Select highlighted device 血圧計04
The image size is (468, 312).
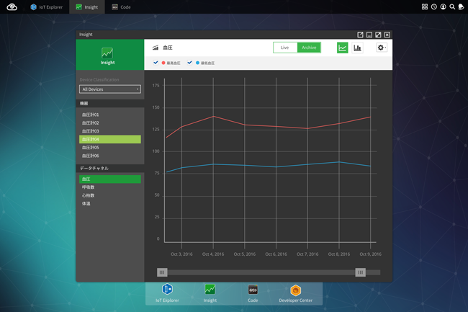(x=110, y=139)
